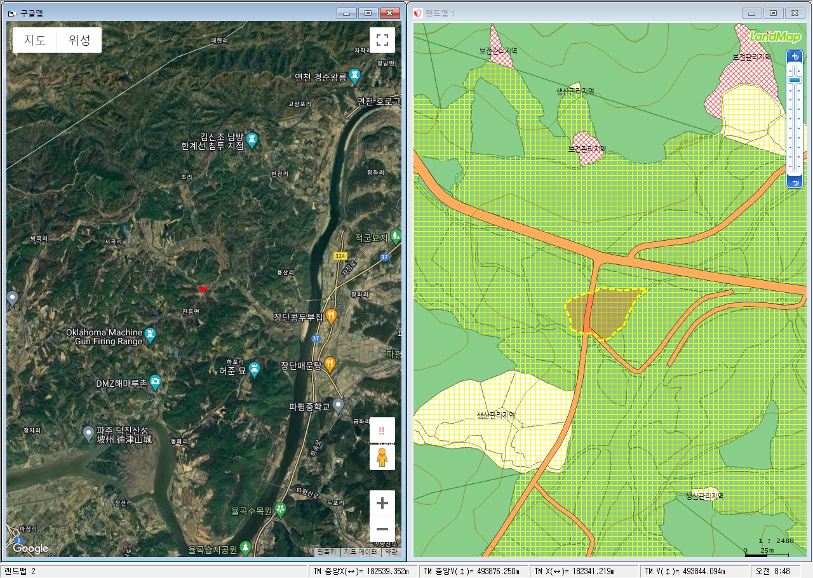Open the 허준 묘 monument marker
The width and height of the screenshot is (813, 578).
click(x=254, y=368)
